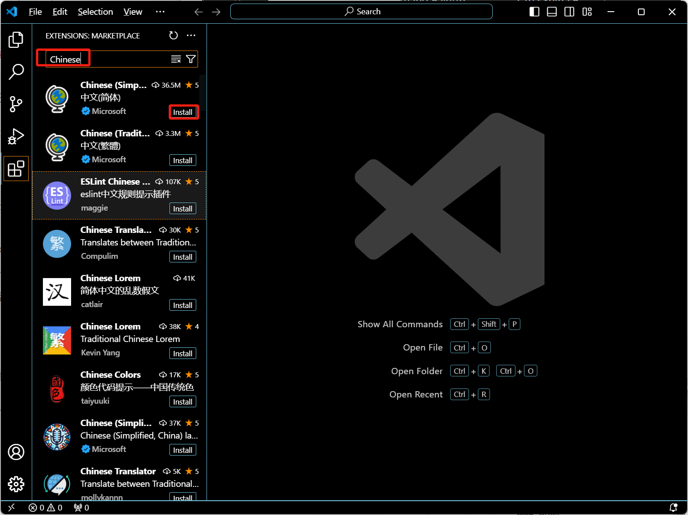Open the extension filter funnel icon
688x515 pixels.
pos(191,59)
